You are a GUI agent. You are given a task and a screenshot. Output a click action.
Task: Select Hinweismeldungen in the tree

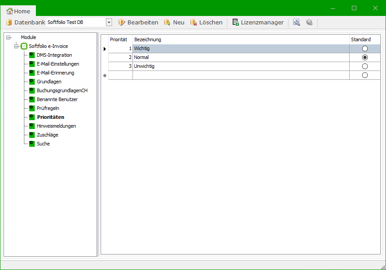[56, 126]
